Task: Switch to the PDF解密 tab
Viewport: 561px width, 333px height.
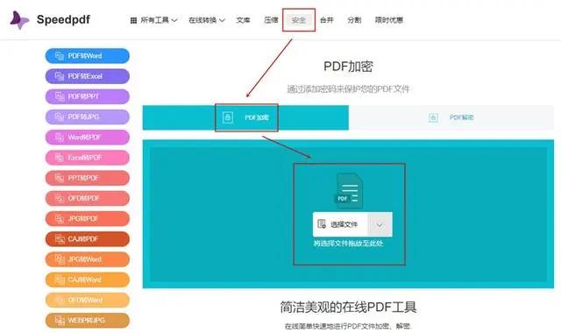Action: (x=451, y=117)
